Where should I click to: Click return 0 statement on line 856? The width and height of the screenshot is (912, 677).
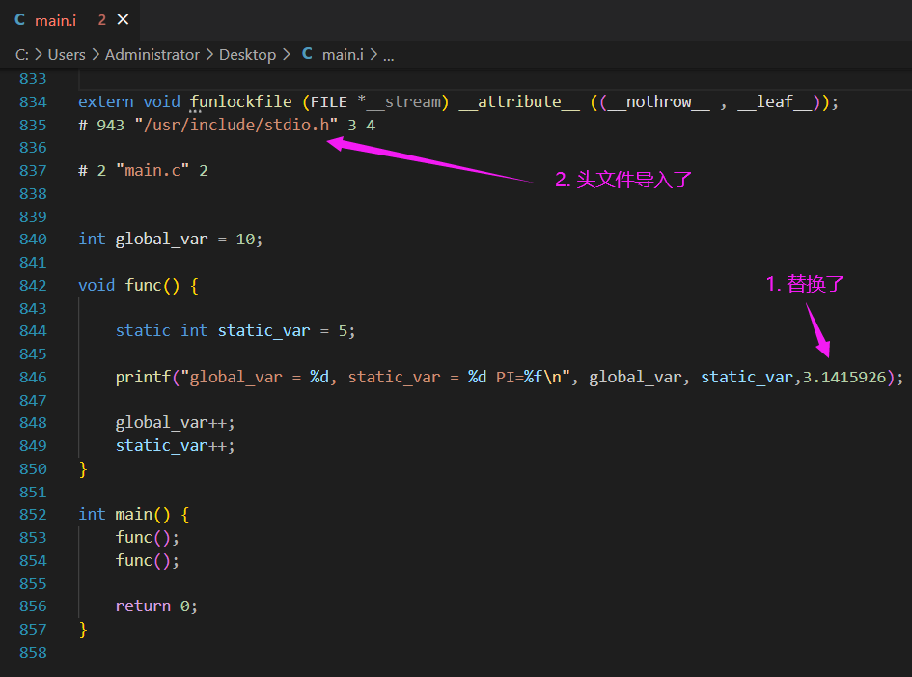(x=156, y=606)
